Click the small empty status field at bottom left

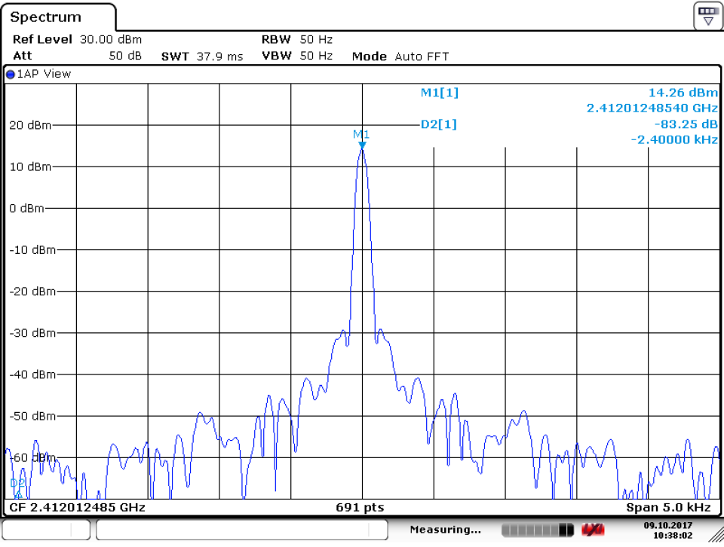click(46, 530)
